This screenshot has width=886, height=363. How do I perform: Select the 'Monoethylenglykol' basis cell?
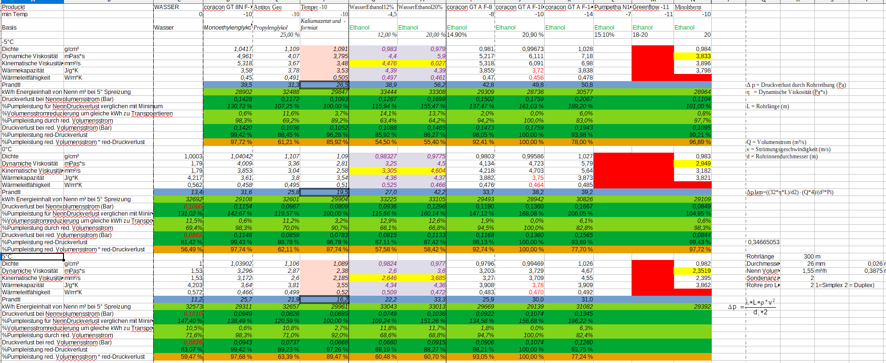pyautogui.click(x=227, y=28)
